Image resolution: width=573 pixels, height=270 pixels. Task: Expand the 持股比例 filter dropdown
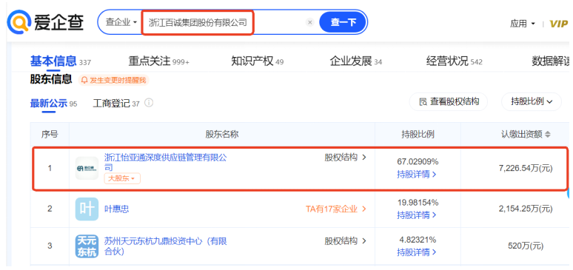pyautogui.click(x=532, y=101)
